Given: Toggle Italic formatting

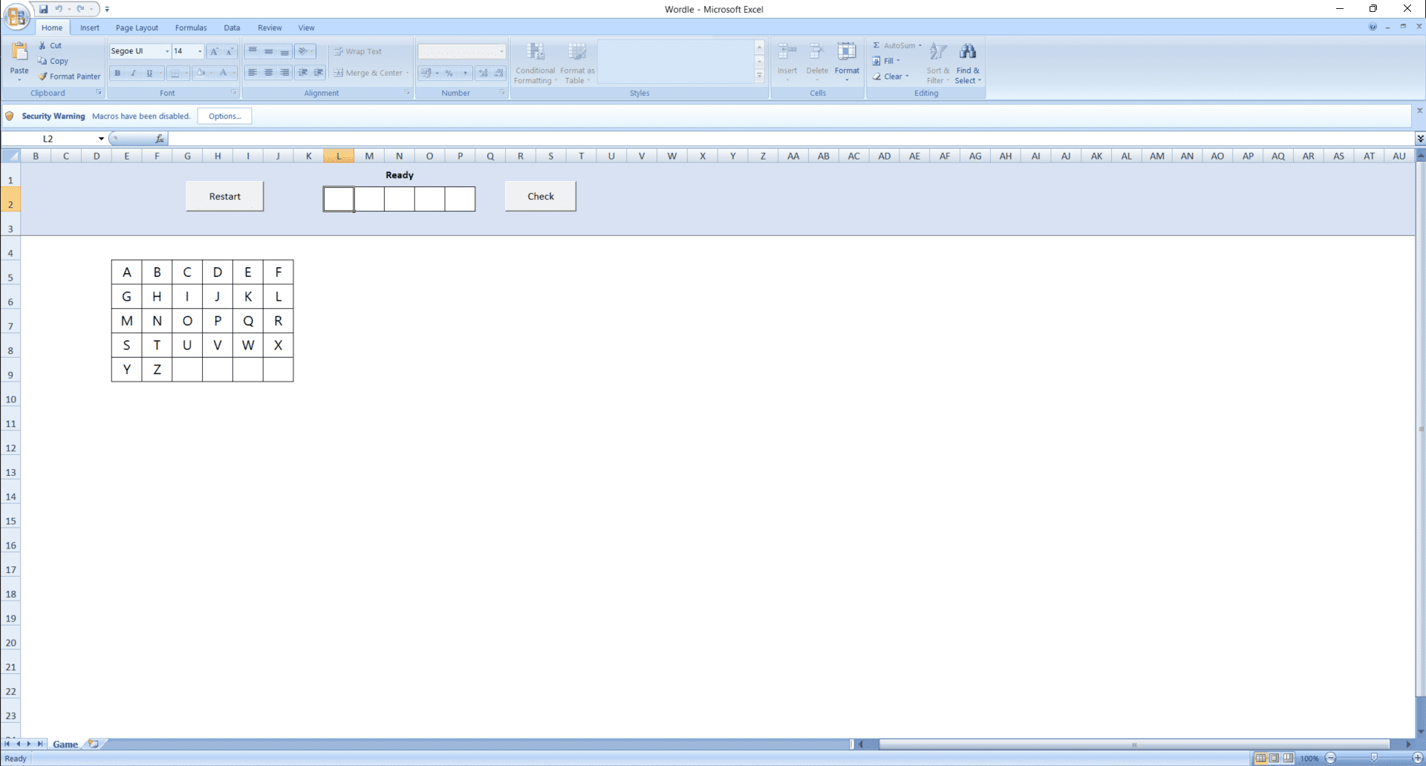Looking at the screenshot, I should 134,73.
